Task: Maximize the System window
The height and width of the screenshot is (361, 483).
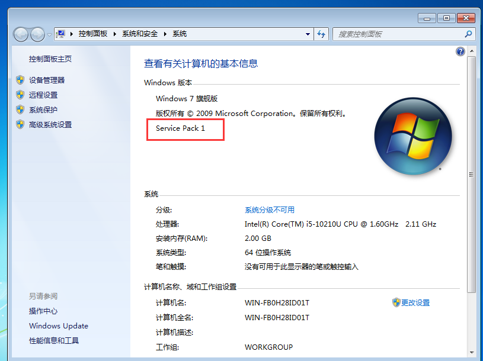Action: pyautogui.click(x=446, y=18)
